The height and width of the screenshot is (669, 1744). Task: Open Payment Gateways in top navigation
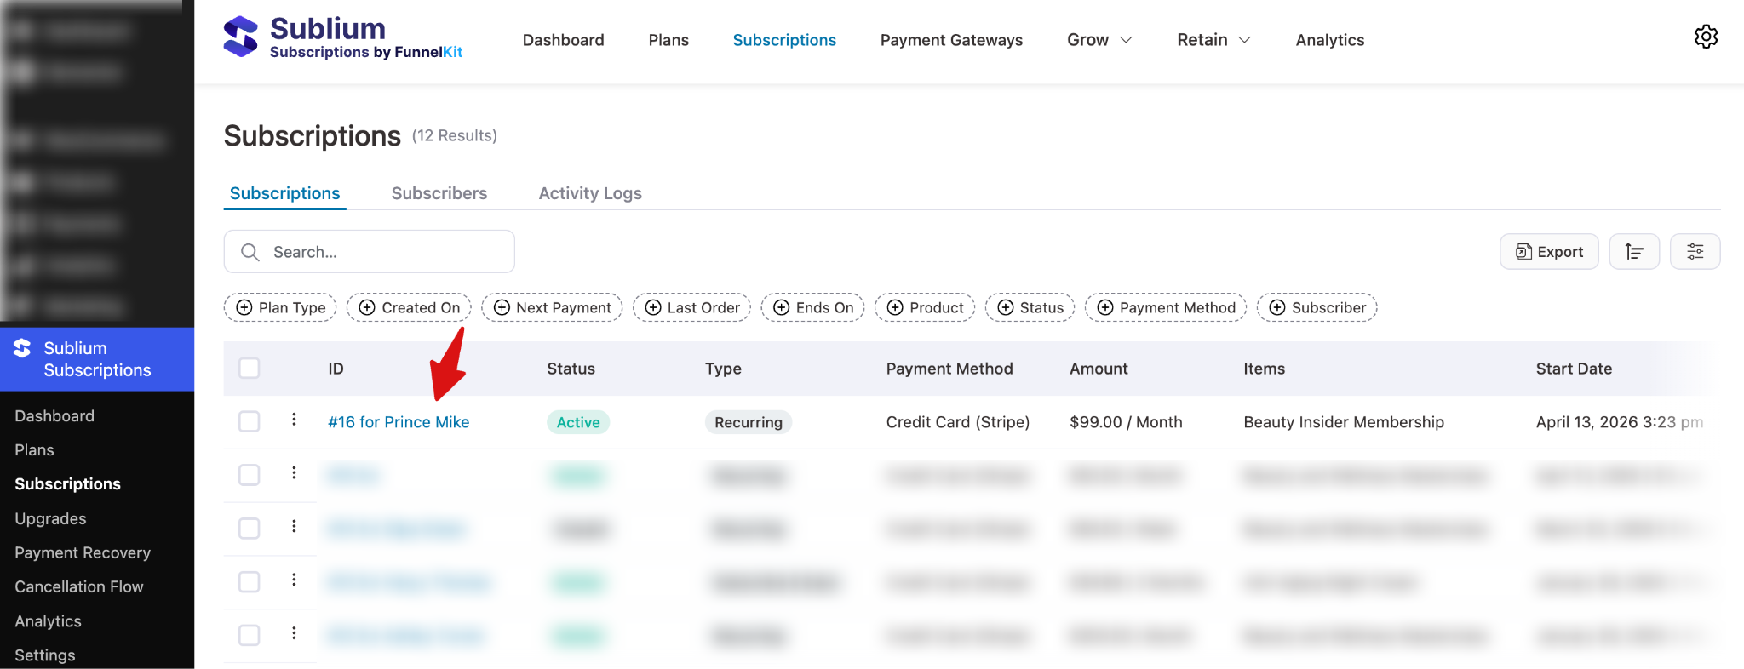(951, 40)
